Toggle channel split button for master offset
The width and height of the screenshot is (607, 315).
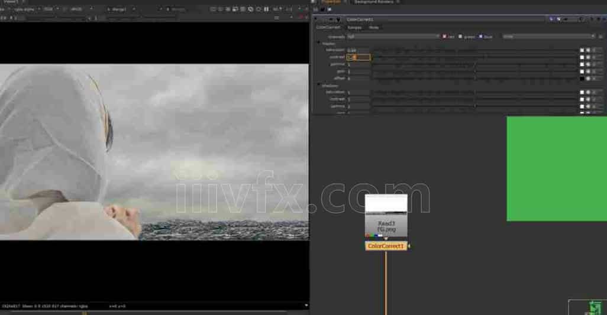pos(595,79)
